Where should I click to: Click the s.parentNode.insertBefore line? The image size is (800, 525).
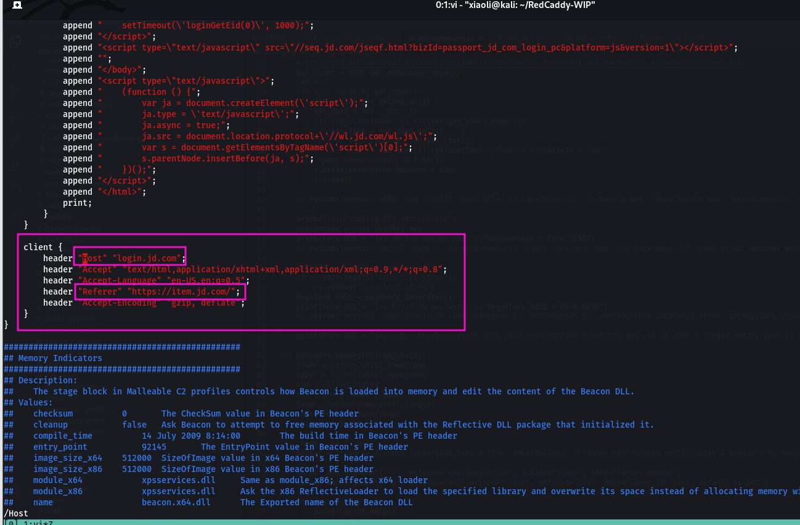189,158
